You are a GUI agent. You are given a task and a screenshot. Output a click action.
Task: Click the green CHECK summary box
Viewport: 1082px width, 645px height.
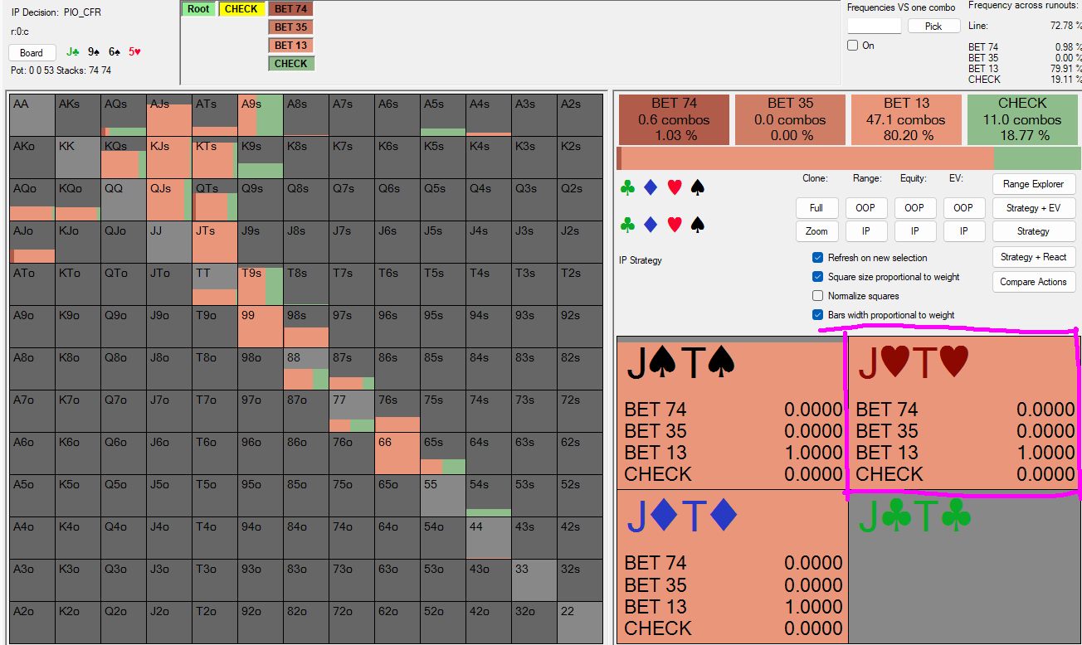1022,119
